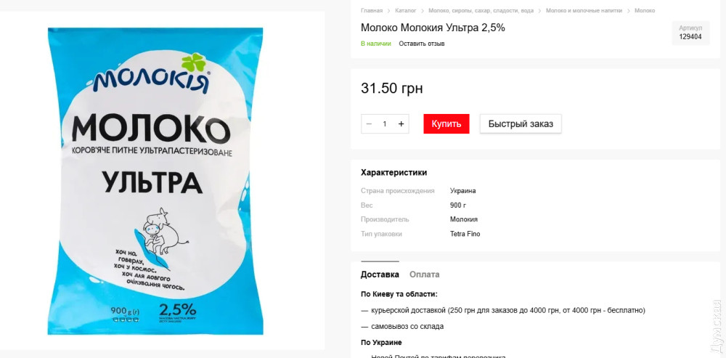This screenshot has width=726, height=358.
Task: Switch to the Оплата tab
Action: click(424, 274)
